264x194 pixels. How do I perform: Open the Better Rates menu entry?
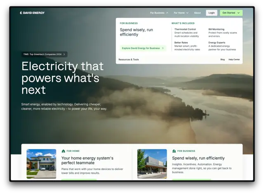(x=187, y=46)
